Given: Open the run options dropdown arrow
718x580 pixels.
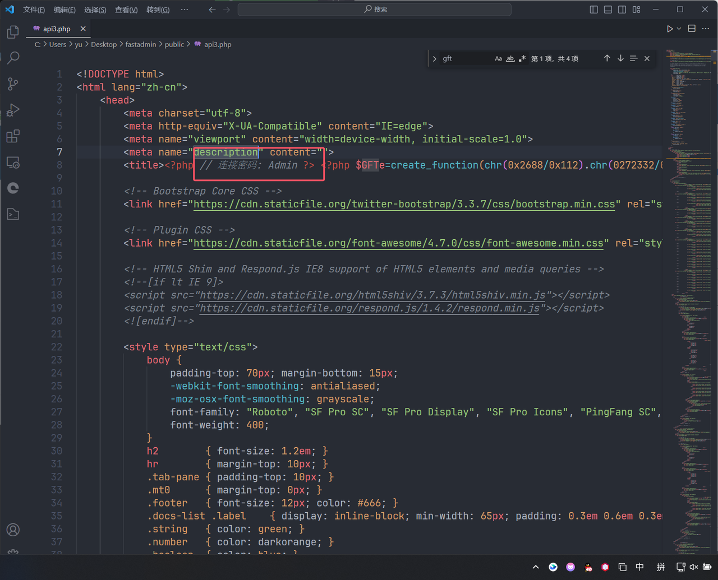Looking at the screenshot, I should tap(679, 29).
